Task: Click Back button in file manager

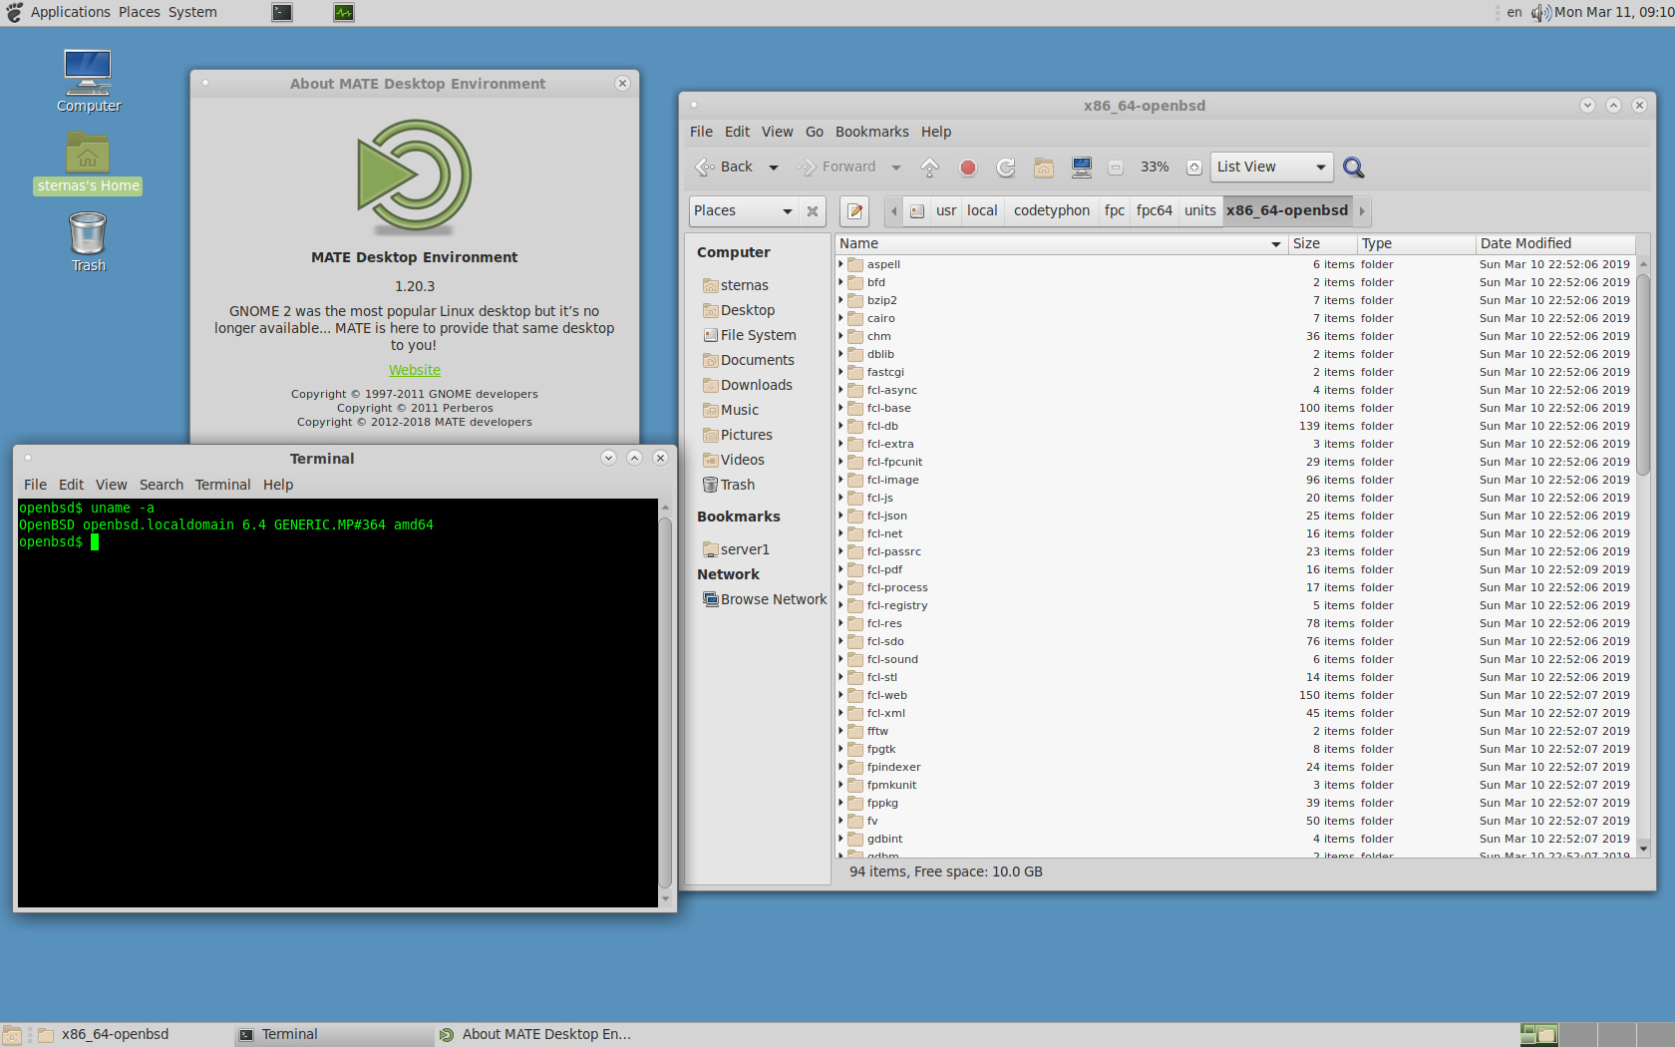Action: click(725, 168)
